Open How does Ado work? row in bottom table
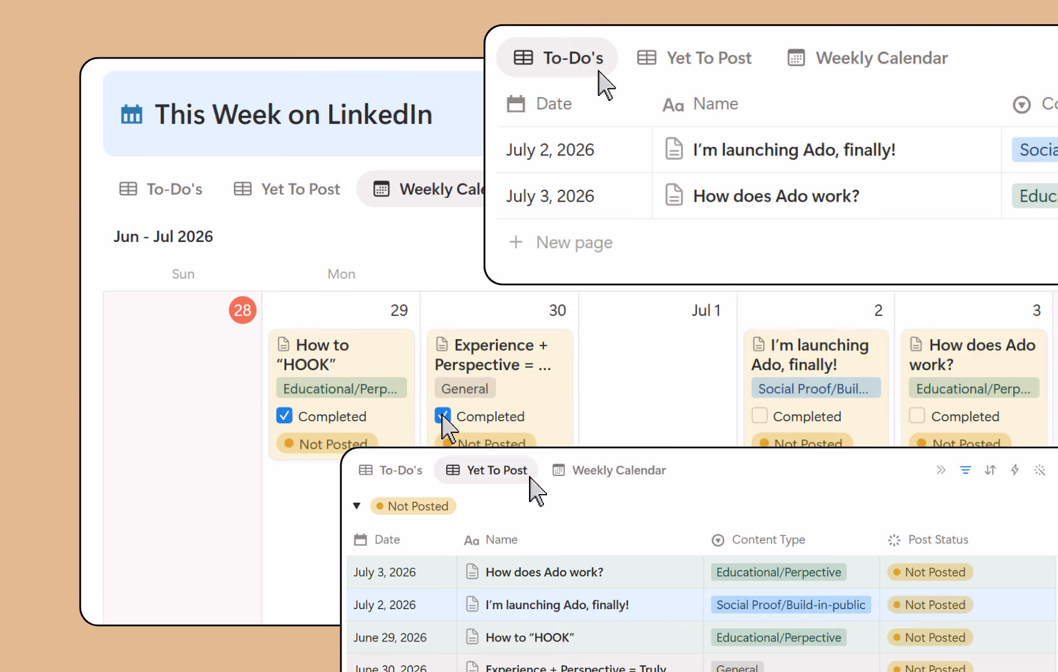Viewport: 1058px width, 672px height. (545, 572)
